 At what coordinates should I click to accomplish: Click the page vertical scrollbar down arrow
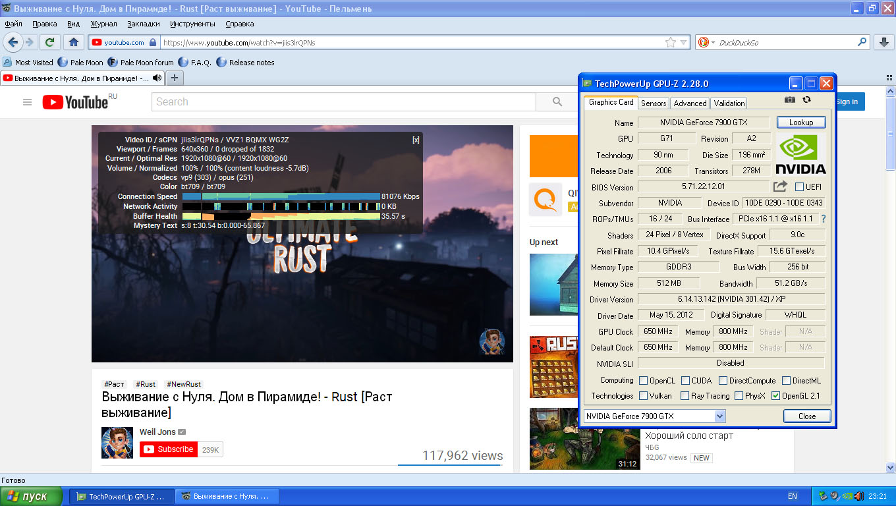coord(889,468)
